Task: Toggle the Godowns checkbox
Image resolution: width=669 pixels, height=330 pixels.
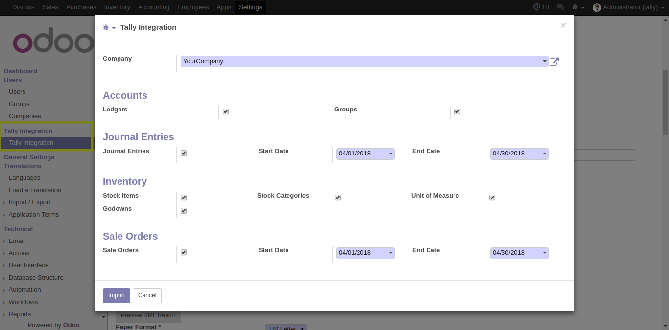Action: coord(184,211)
